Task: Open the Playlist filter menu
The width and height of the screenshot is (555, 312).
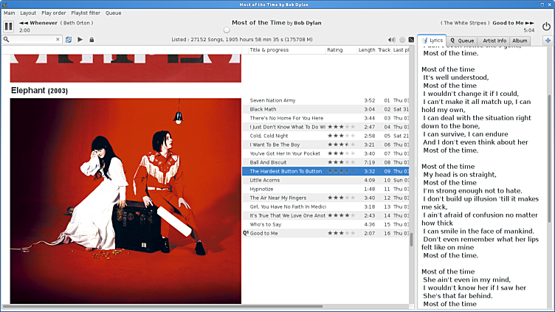Action: click(x=86, y=13)
